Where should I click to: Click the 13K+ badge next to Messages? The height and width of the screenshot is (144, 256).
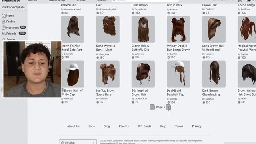click(23, 27)
